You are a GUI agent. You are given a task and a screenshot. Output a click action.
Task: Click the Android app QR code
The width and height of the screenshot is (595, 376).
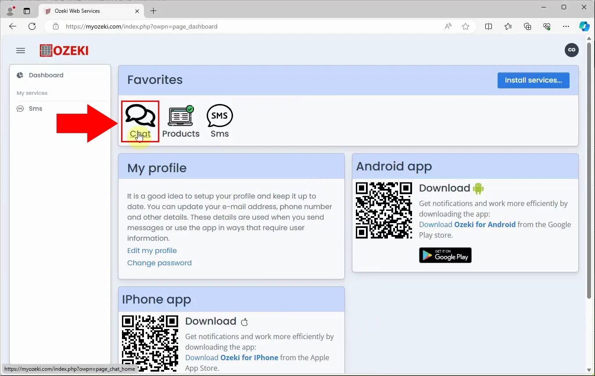pyautogui.click(x=384, y=210)
